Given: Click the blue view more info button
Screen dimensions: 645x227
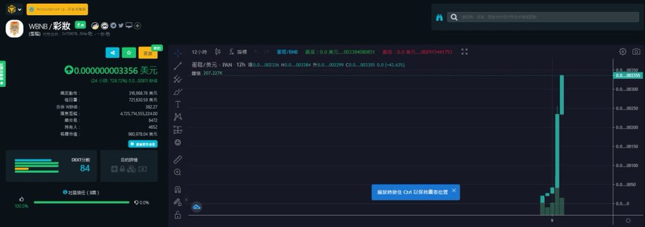Looking at the screenshot, I should 143,144.
